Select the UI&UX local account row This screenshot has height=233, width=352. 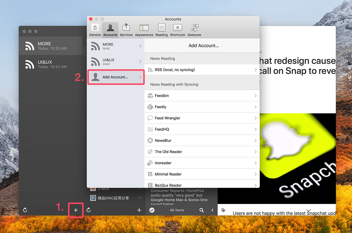(116, 62)
